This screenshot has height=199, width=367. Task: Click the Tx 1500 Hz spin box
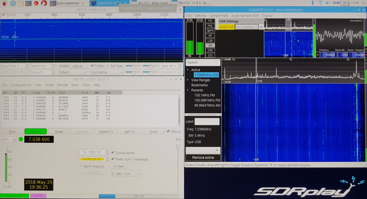click(94, 152)
